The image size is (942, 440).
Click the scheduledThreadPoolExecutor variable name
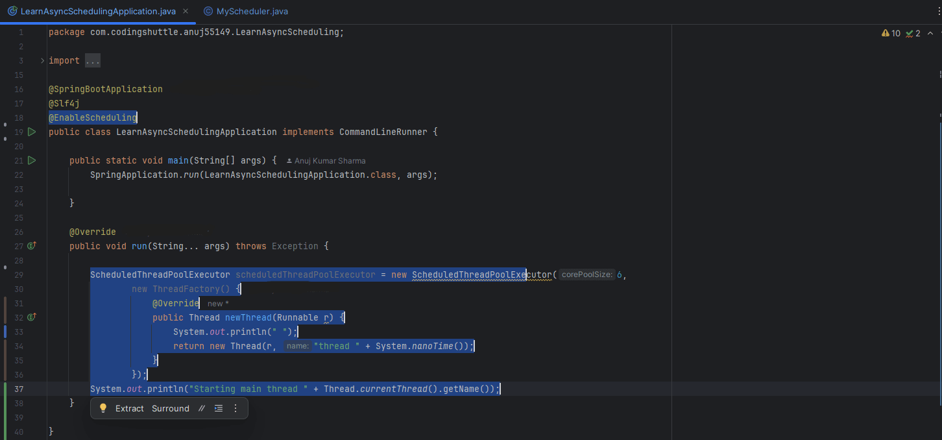pyautogui.click(x=306, y=275)
